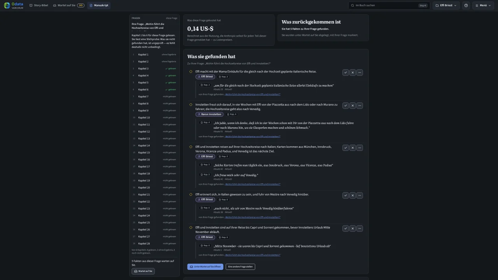Open more options for Karten aus München fact

point(359,148)
